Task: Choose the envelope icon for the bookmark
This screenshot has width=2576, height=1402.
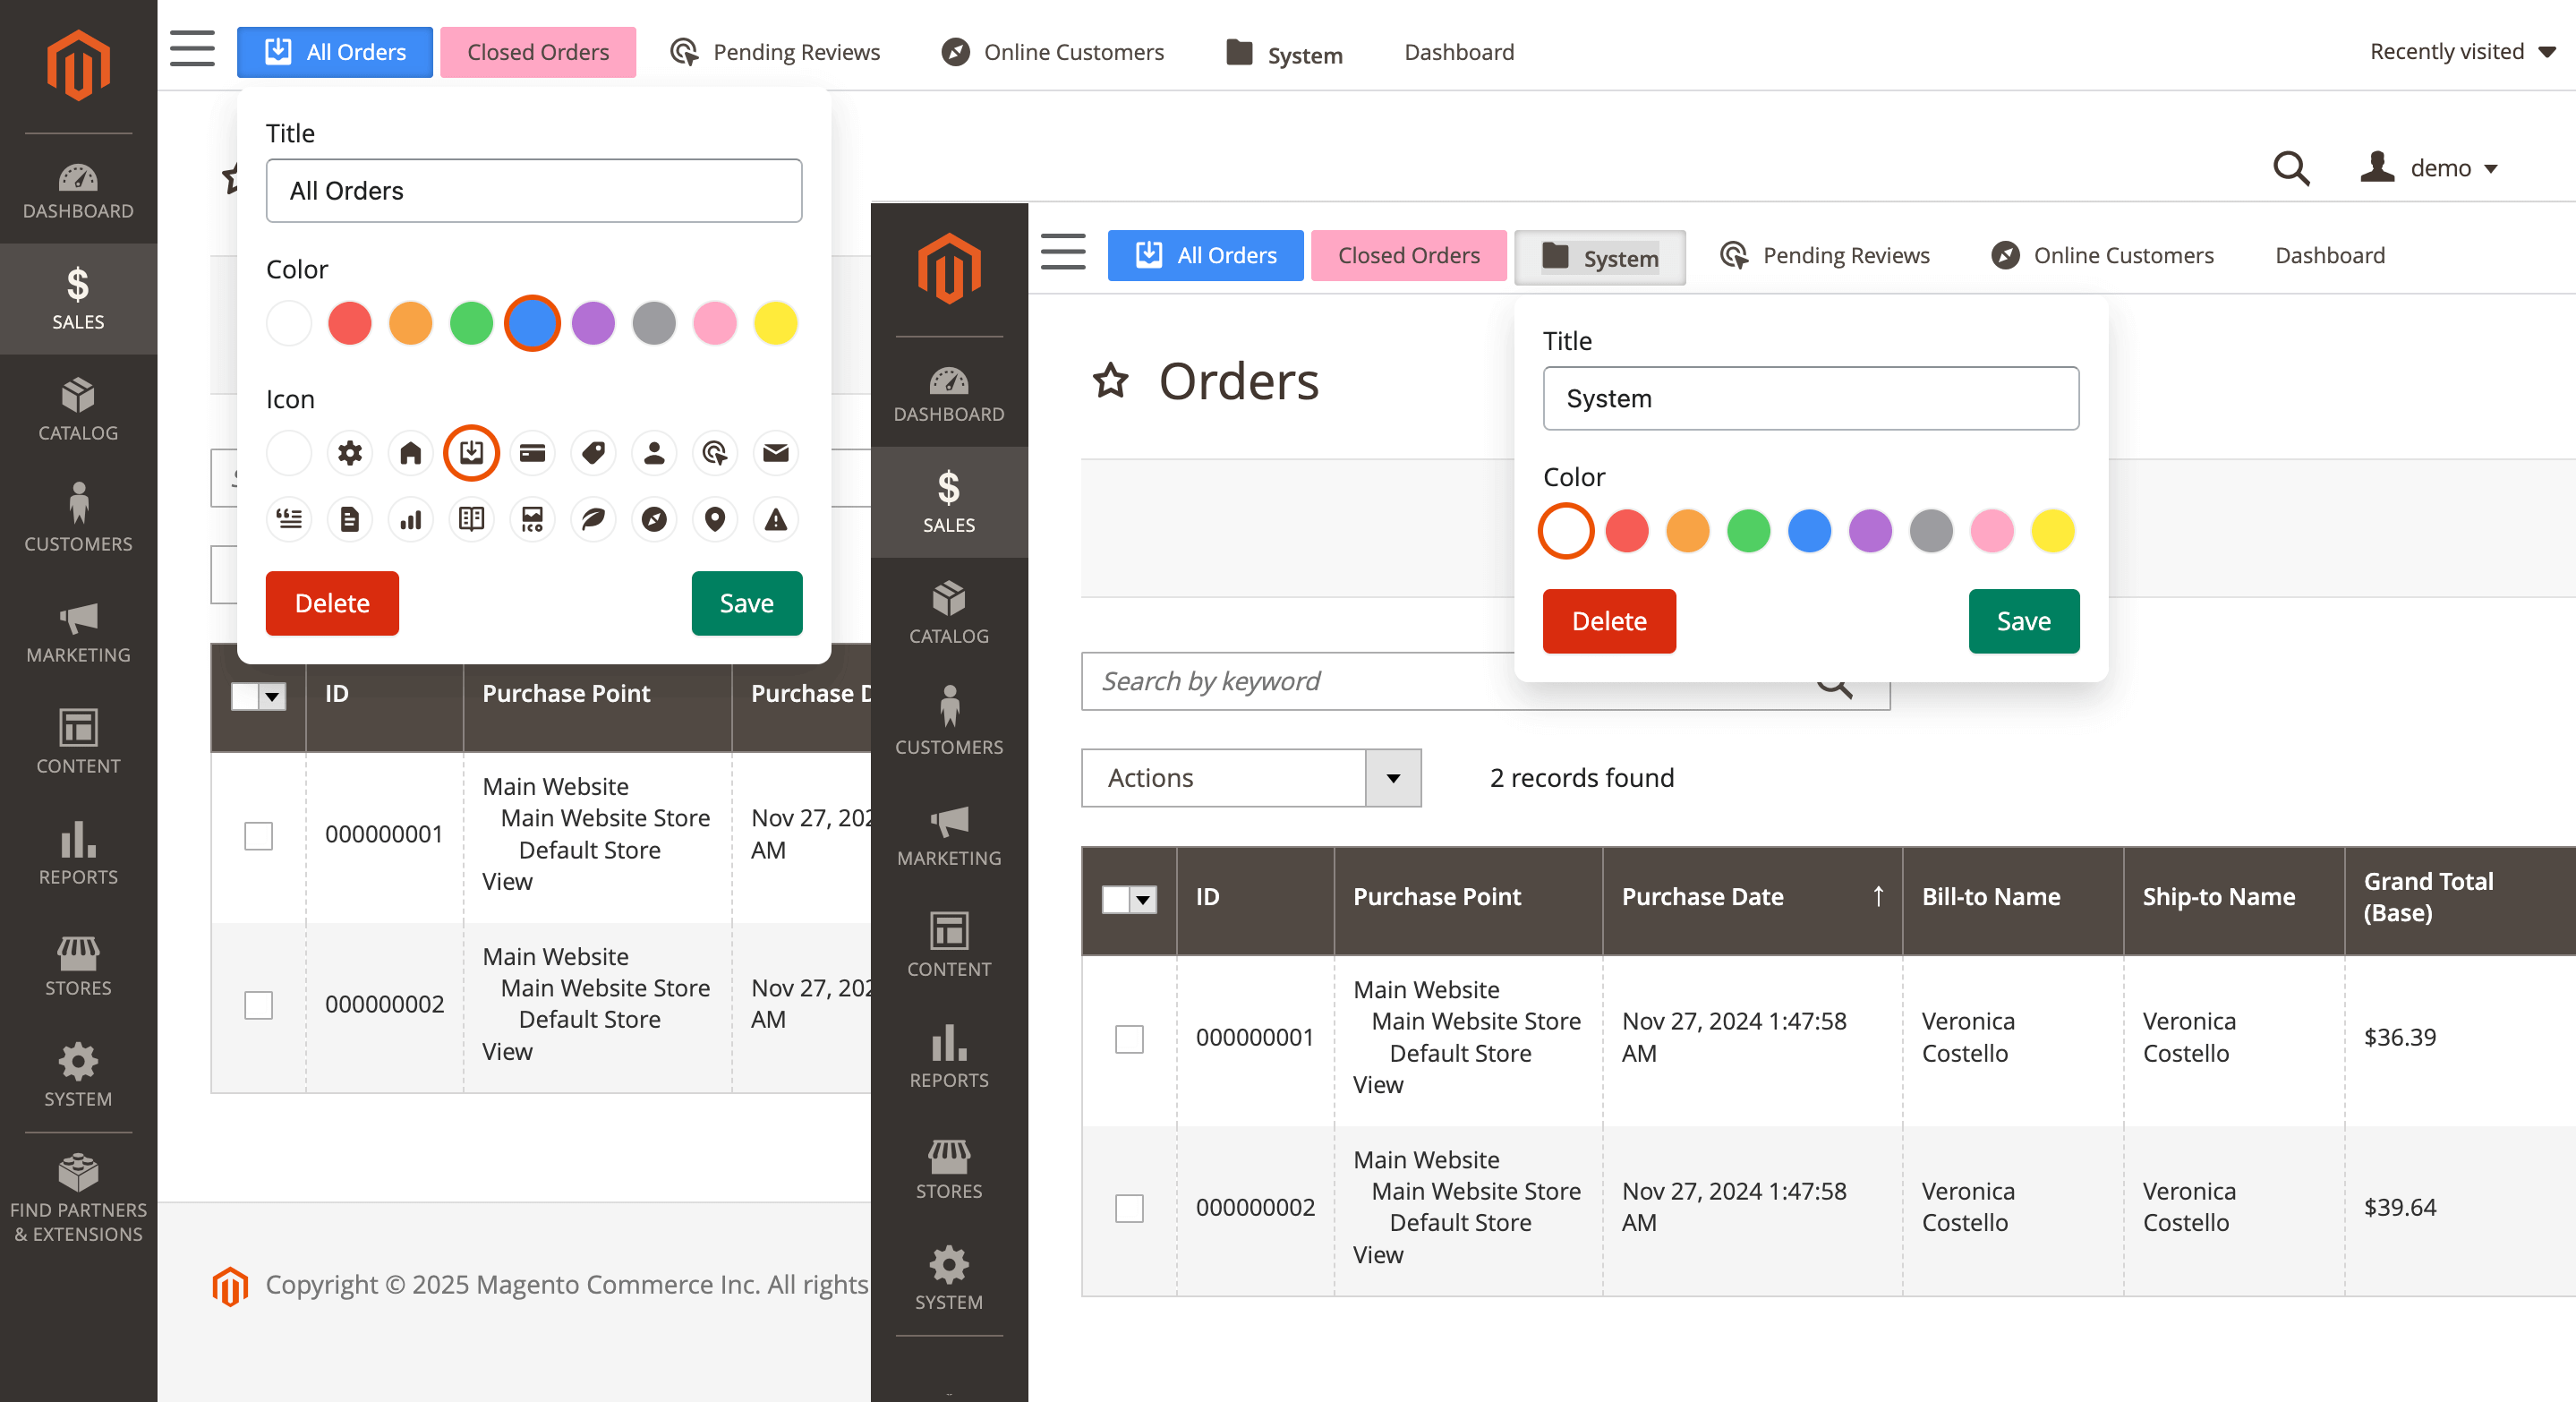Action: 775,452
